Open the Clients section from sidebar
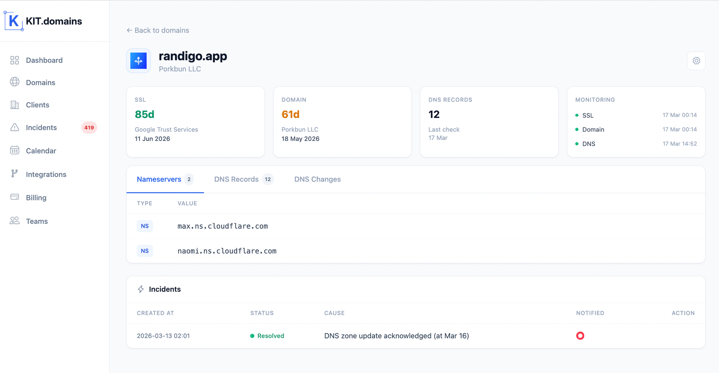This screenshot has width=719, height=373. coord(14,105)
